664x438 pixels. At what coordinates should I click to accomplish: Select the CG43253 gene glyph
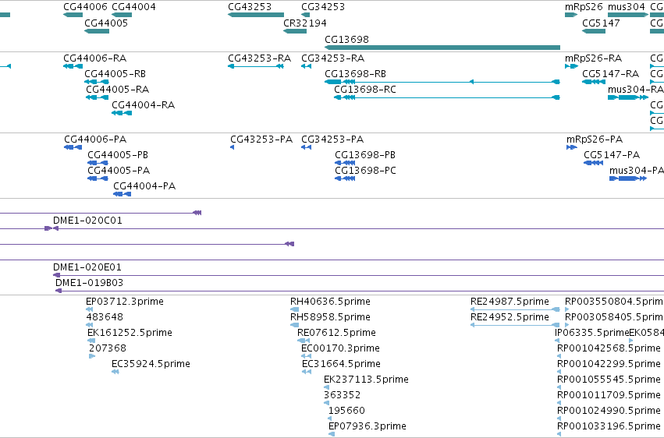click(x=256, y=15)
